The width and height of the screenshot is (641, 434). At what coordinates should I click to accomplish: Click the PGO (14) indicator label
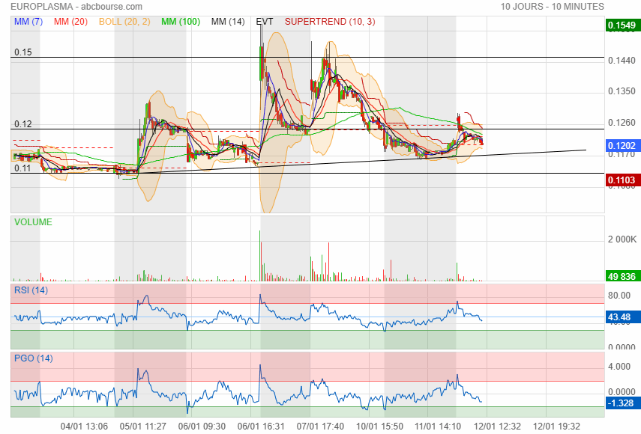tap(31, 358)
